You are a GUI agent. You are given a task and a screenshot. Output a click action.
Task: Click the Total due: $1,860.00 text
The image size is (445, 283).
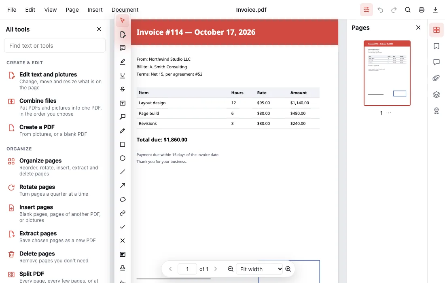tap(162, 139)
